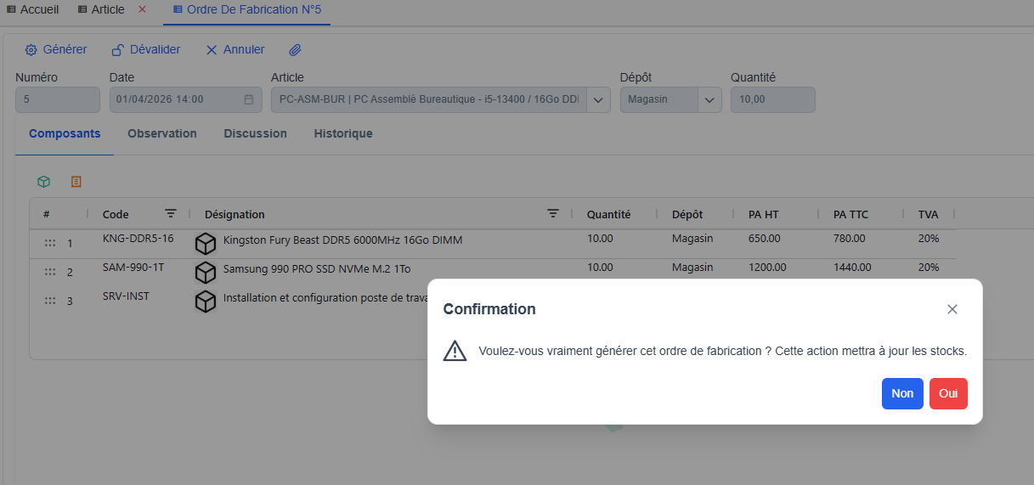Open the filter icon in Code column
Image resolution: width=1034 pixels, height=485 pixels.
pyautogui.click(x=171, y=214)
